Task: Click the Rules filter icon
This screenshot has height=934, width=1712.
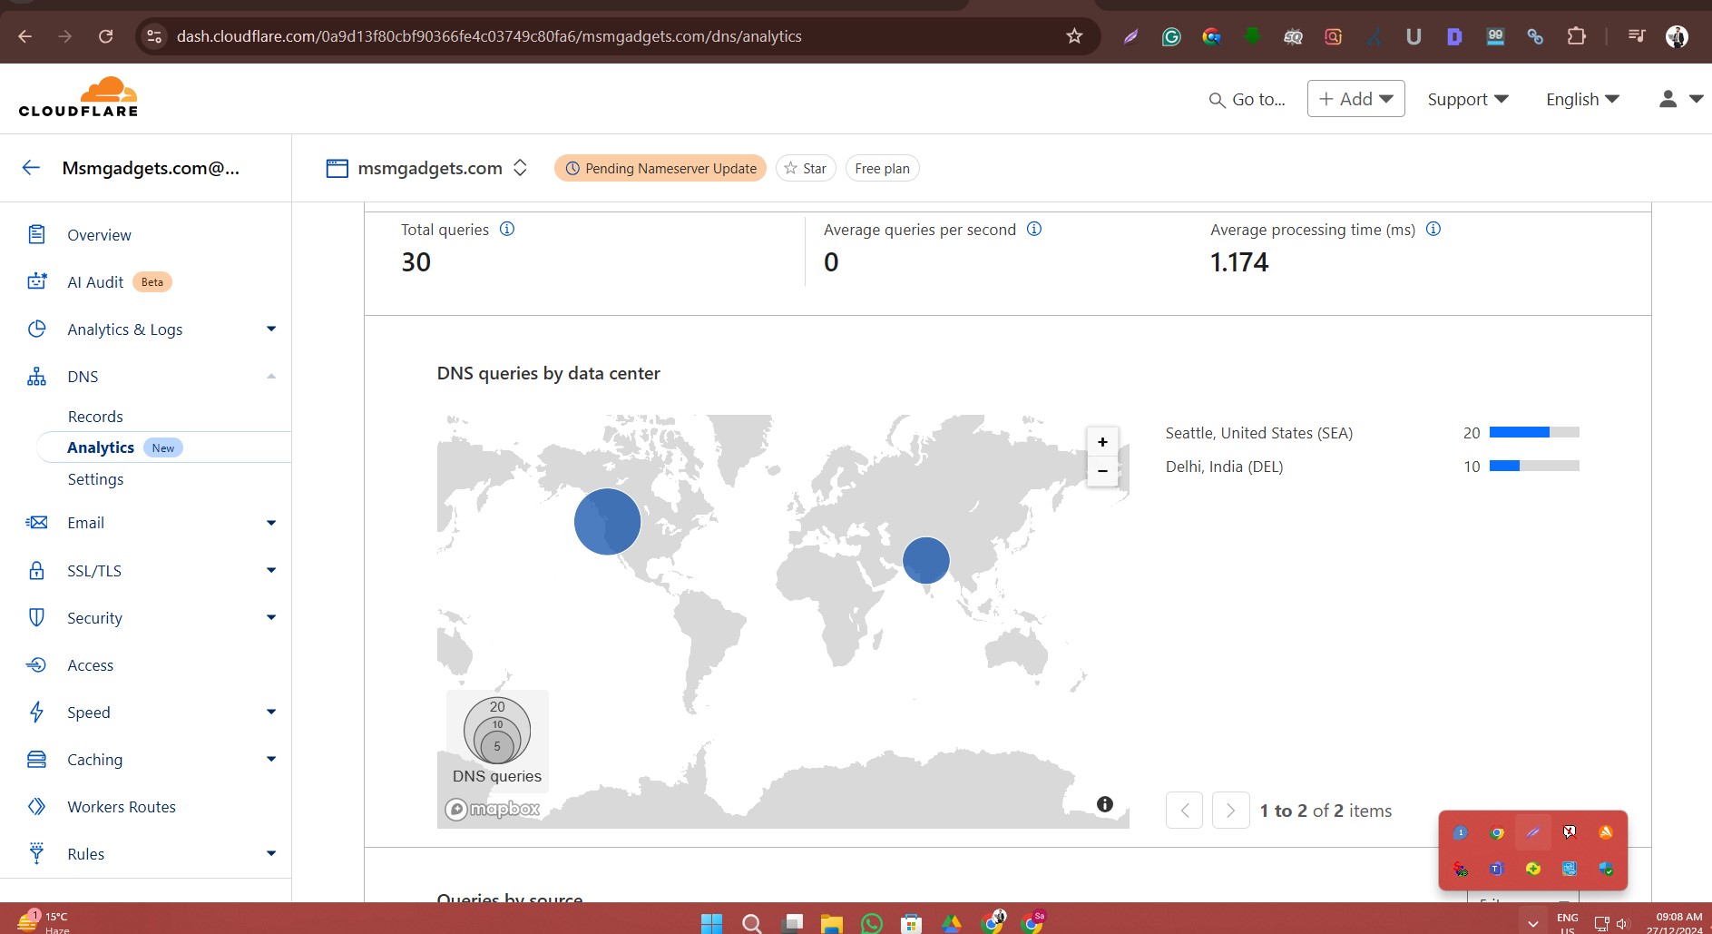Action: (x=36, y=853)
